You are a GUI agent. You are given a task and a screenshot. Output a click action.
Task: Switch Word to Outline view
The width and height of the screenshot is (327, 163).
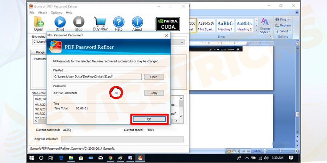coord(243,151)
